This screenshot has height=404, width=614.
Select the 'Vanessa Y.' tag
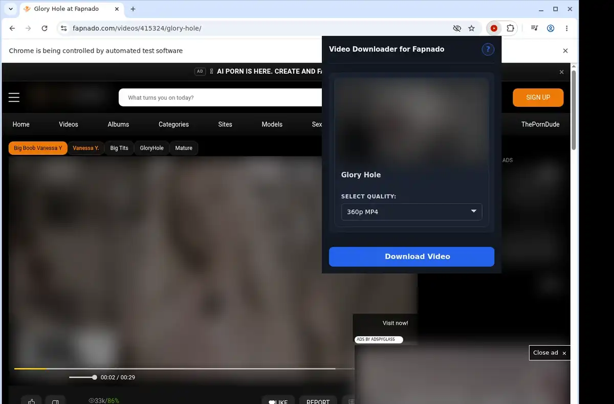coord(86,148)
